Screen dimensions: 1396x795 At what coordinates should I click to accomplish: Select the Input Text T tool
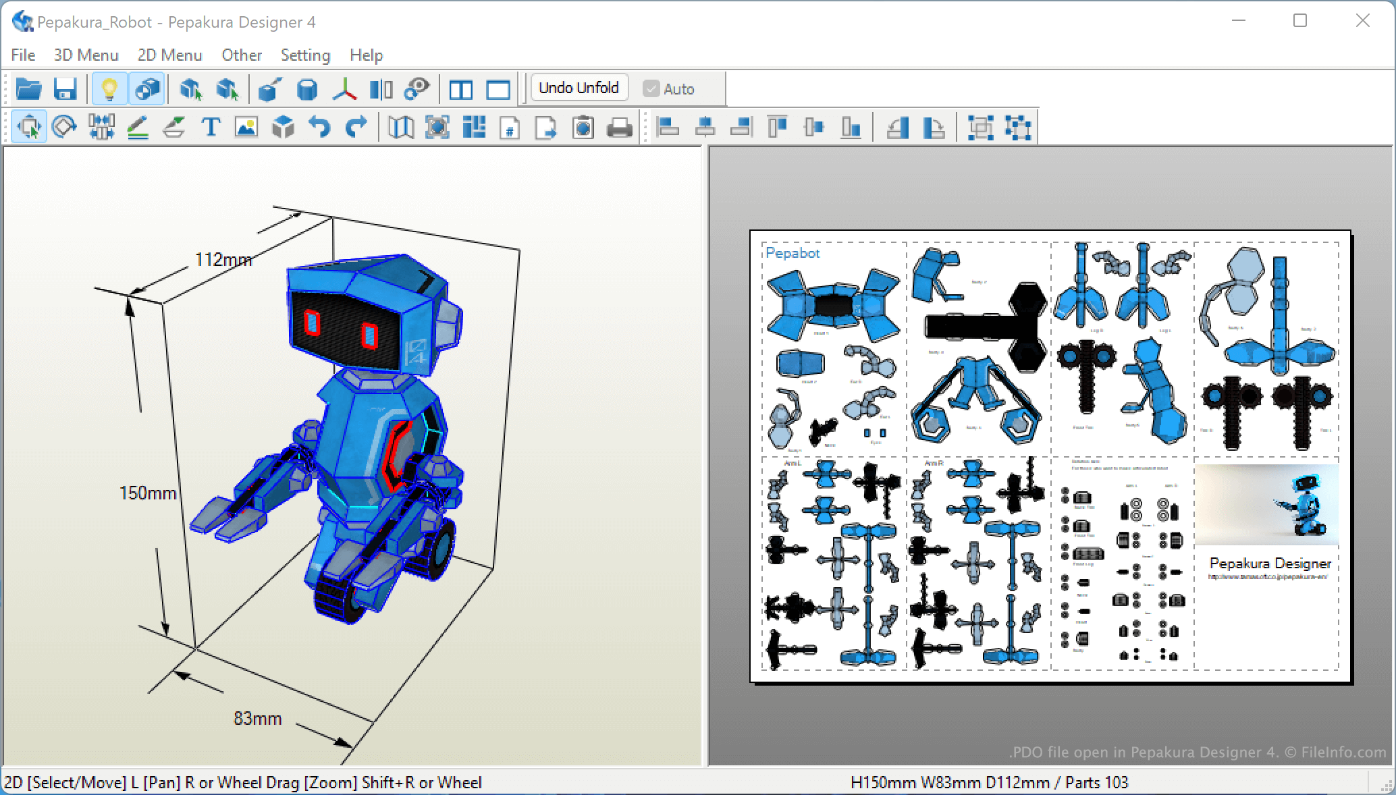point(211,127)
